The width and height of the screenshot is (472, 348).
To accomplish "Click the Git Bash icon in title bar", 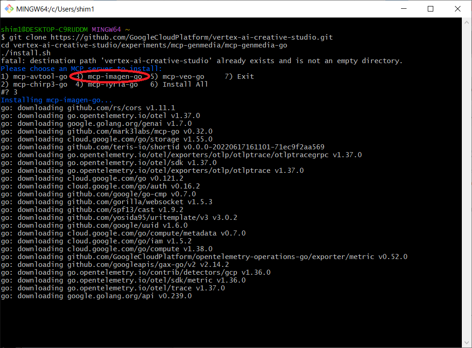I will coord(8,9).
